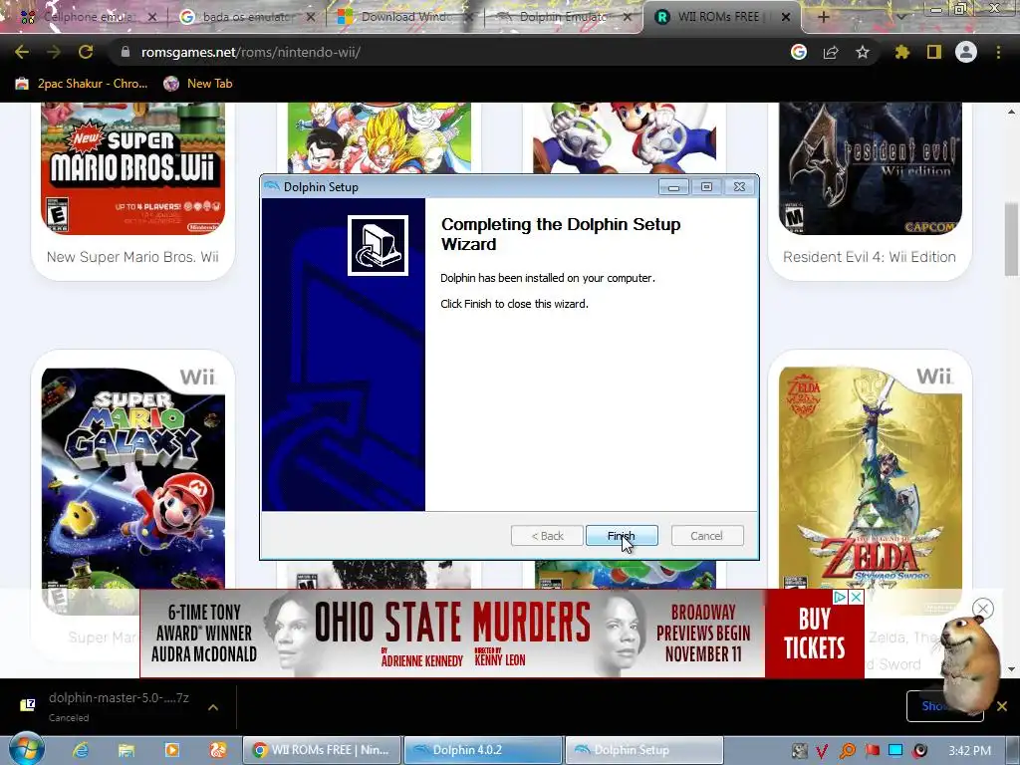Click the blue monitor tray icon

pyautogui.click(x=895, y=751)
